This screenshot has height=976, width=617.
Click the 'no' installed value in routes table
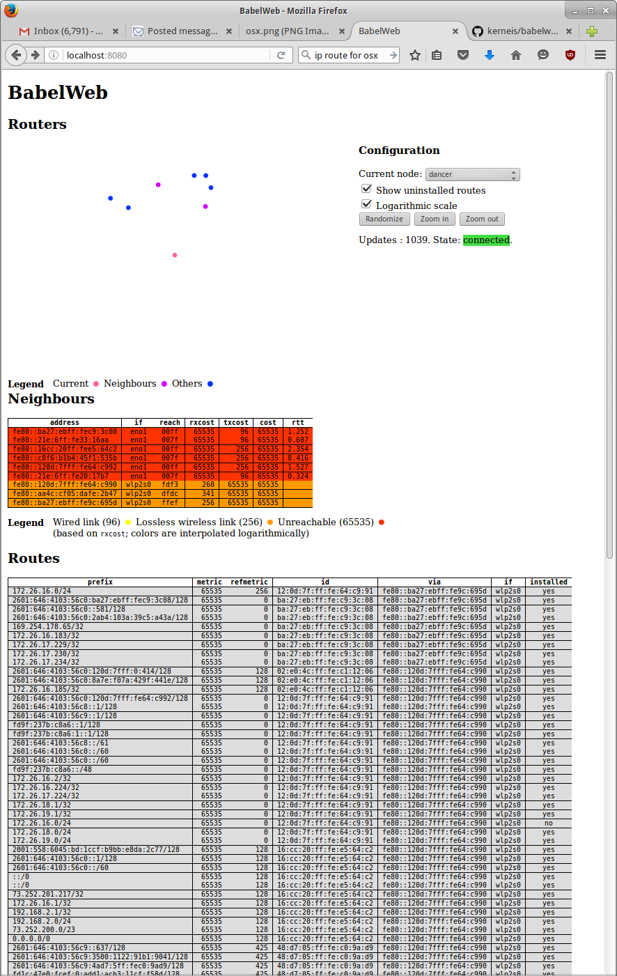549,823
